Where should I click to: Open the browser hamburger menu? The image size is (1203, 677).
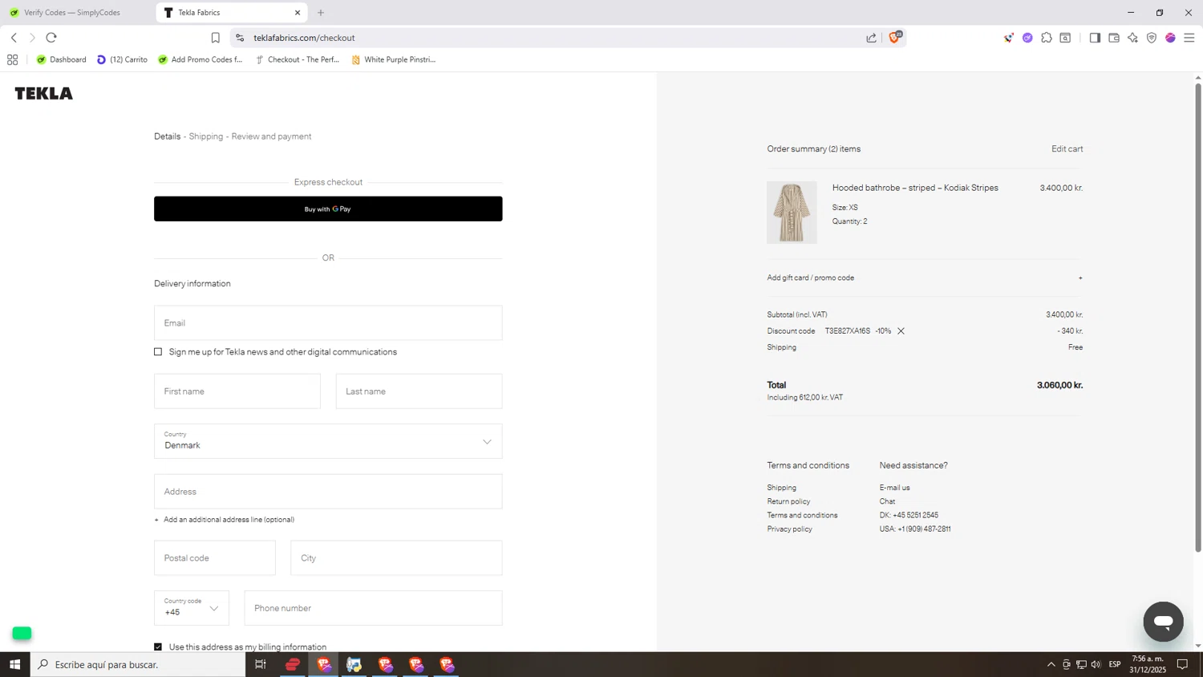(x=1189, y=38)
